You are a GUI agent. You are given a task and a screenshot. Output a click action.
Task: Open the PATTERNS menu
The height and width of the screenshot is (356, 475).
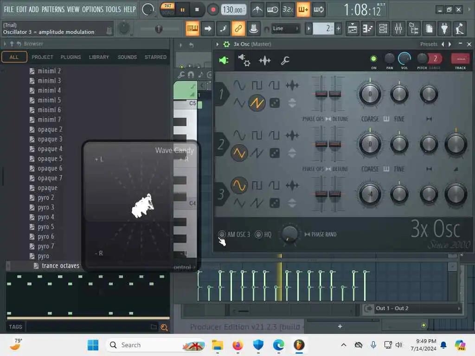click(x=53, y=9)
